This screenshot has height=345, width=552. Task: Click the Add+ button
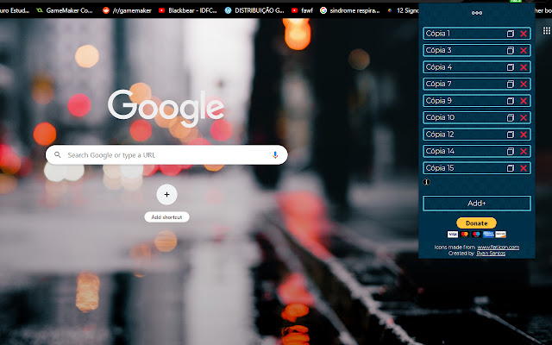(x=477, y=204)
